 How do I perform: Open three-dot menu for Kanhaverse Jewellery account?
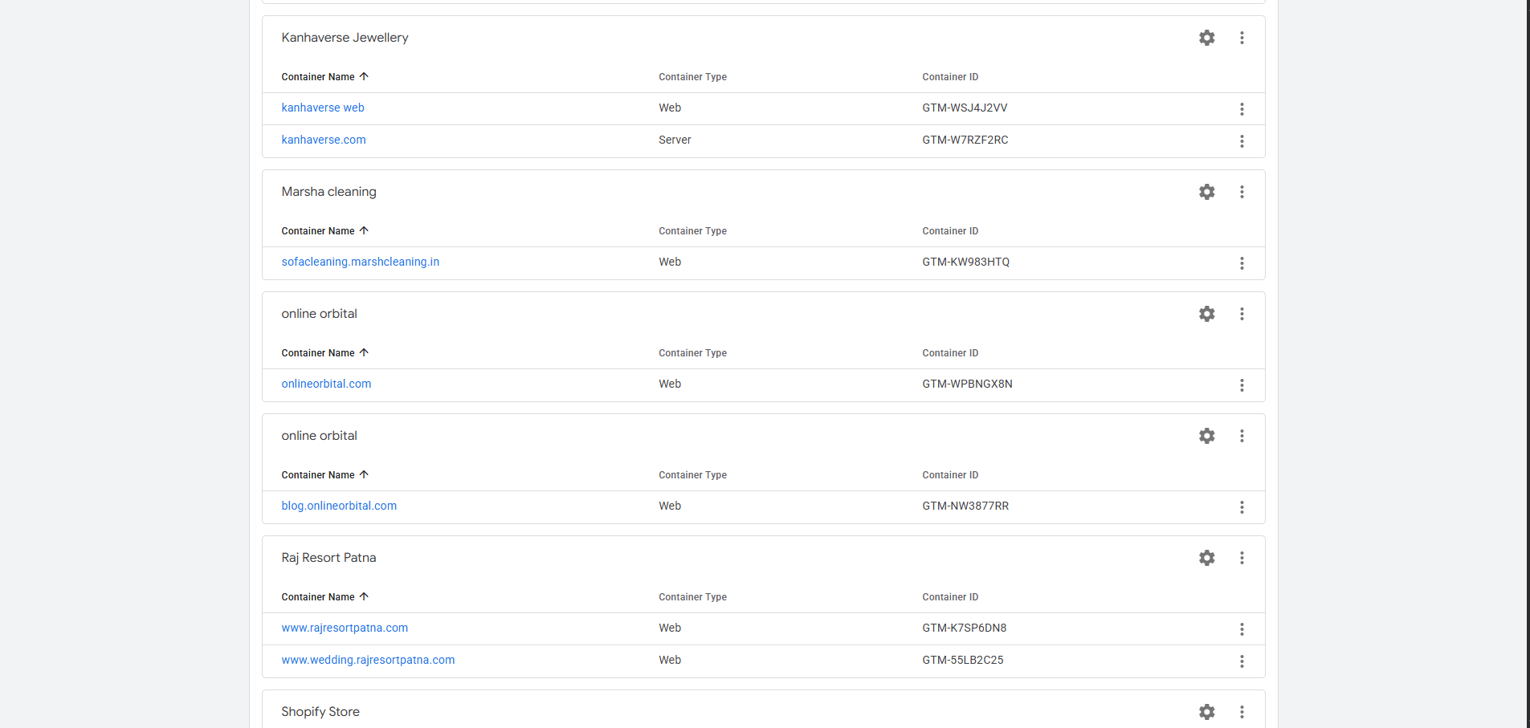tap(1242, 38)
